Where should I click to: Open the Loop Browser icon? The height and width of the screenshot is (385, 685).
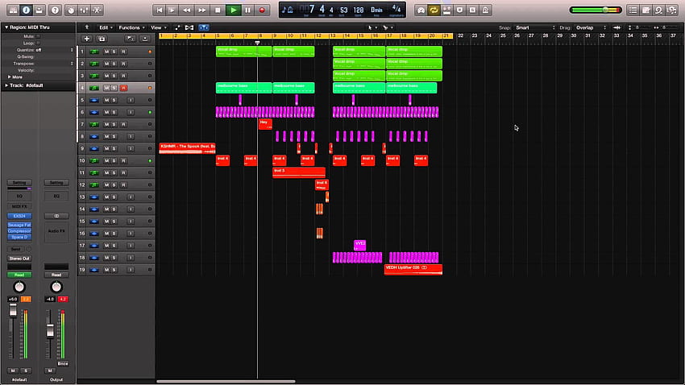click(658, 10)
